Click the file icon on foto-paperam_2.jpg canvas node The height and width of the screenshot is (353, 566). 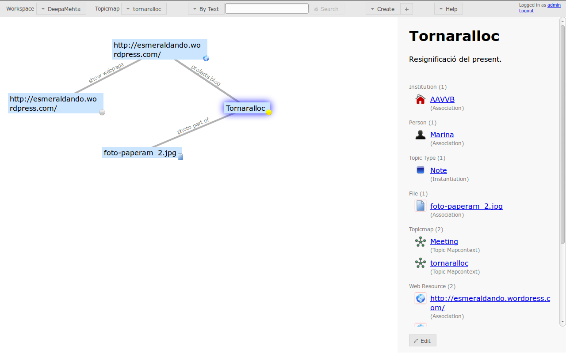tap(180, 157)
